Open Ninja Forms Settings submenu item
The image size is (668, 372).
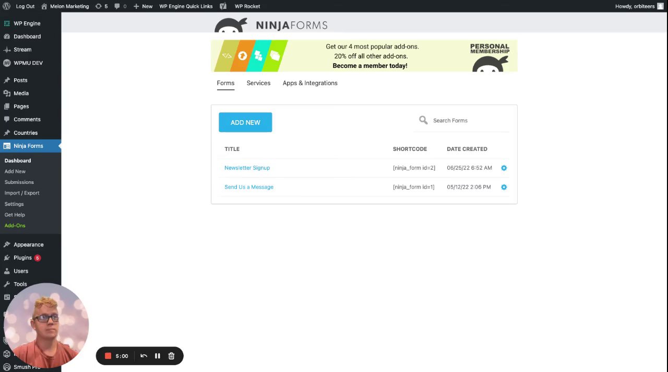point(14,204)
